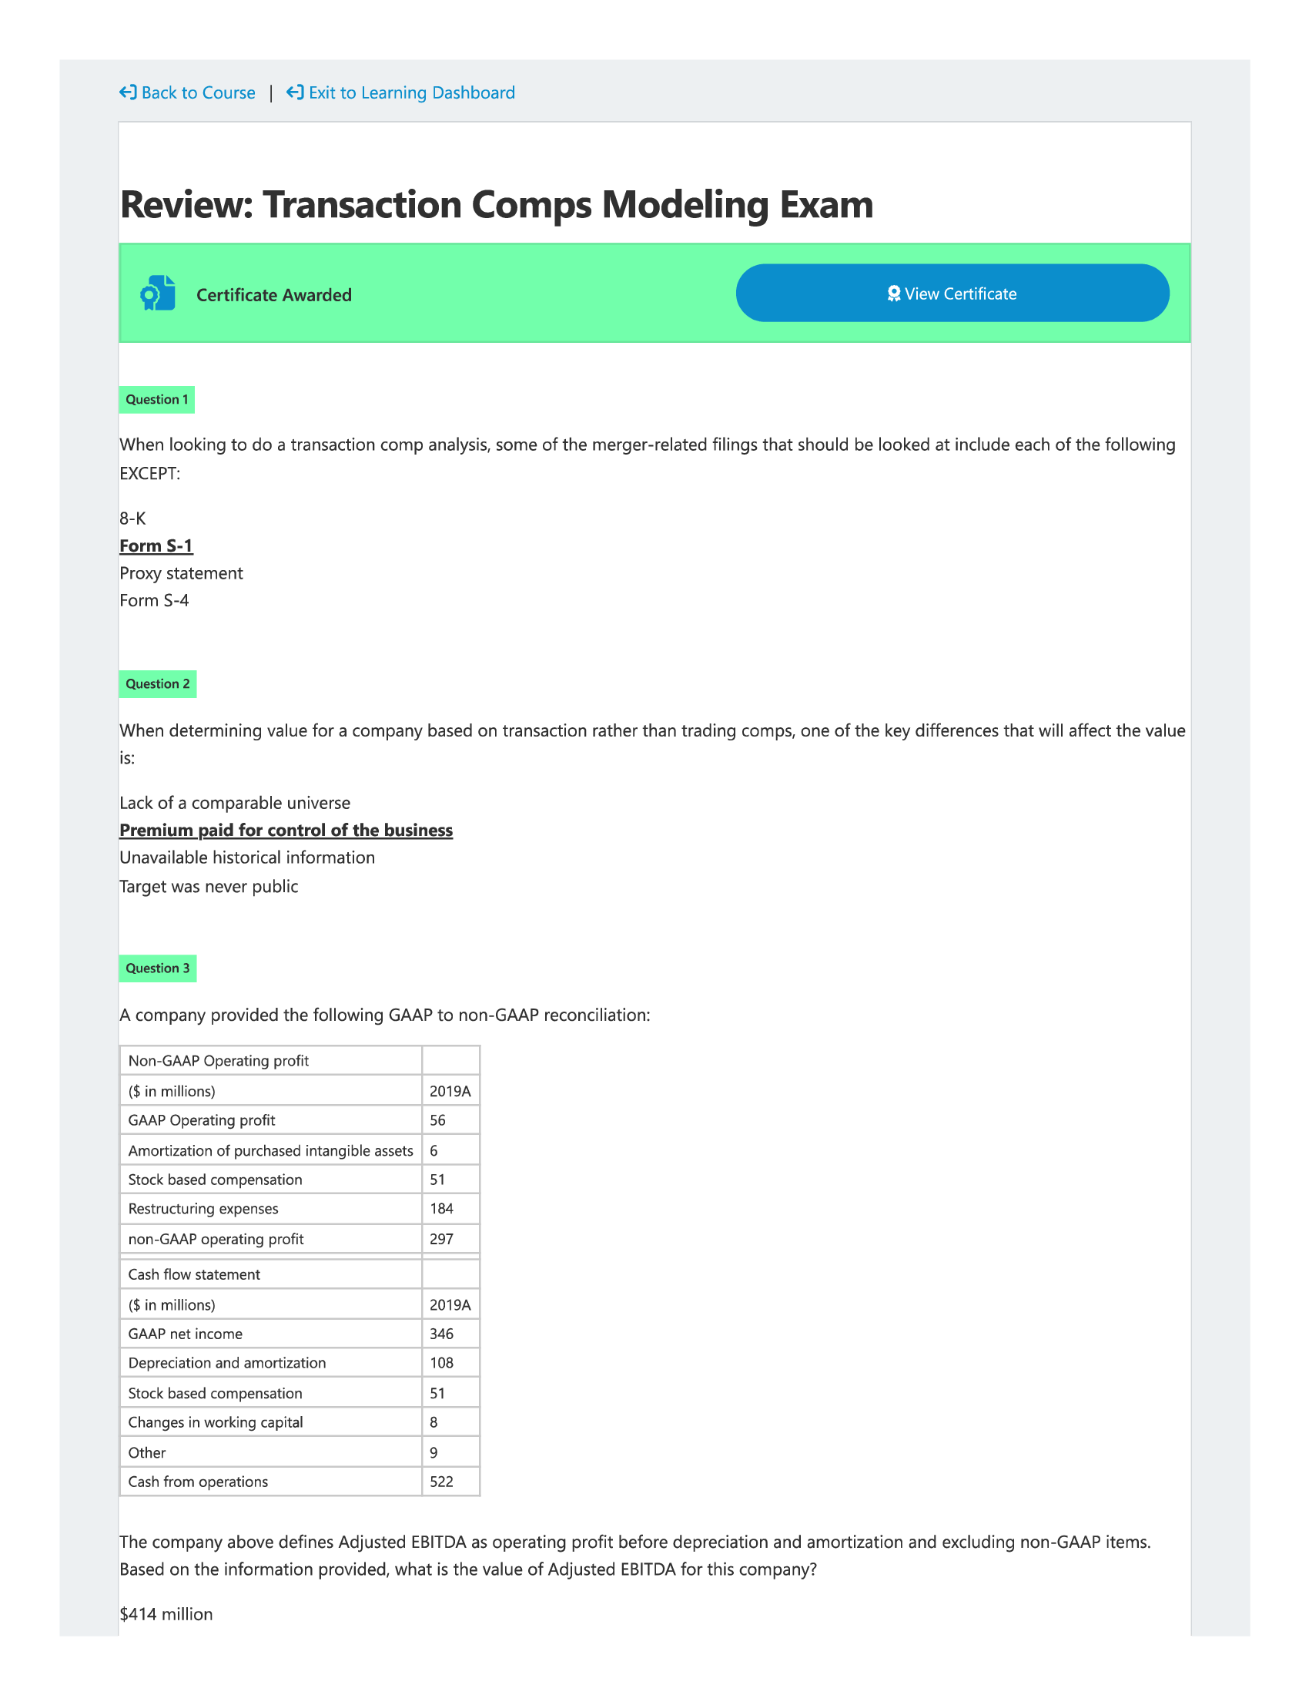Click the Form S-1 highlighted answer
Viewport: 1309px width, 1695px height.
tap(156, 545)
